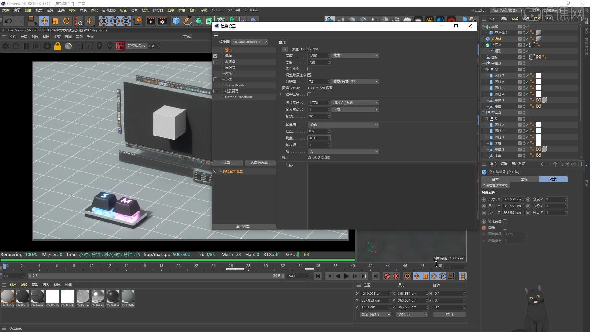Screen dimensions: 590x332
Task: Click the width input field 1280
Action: tap(319, 56)
